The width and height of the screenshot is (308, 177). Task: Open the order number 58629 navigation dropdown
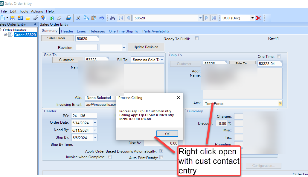[200, 18]
